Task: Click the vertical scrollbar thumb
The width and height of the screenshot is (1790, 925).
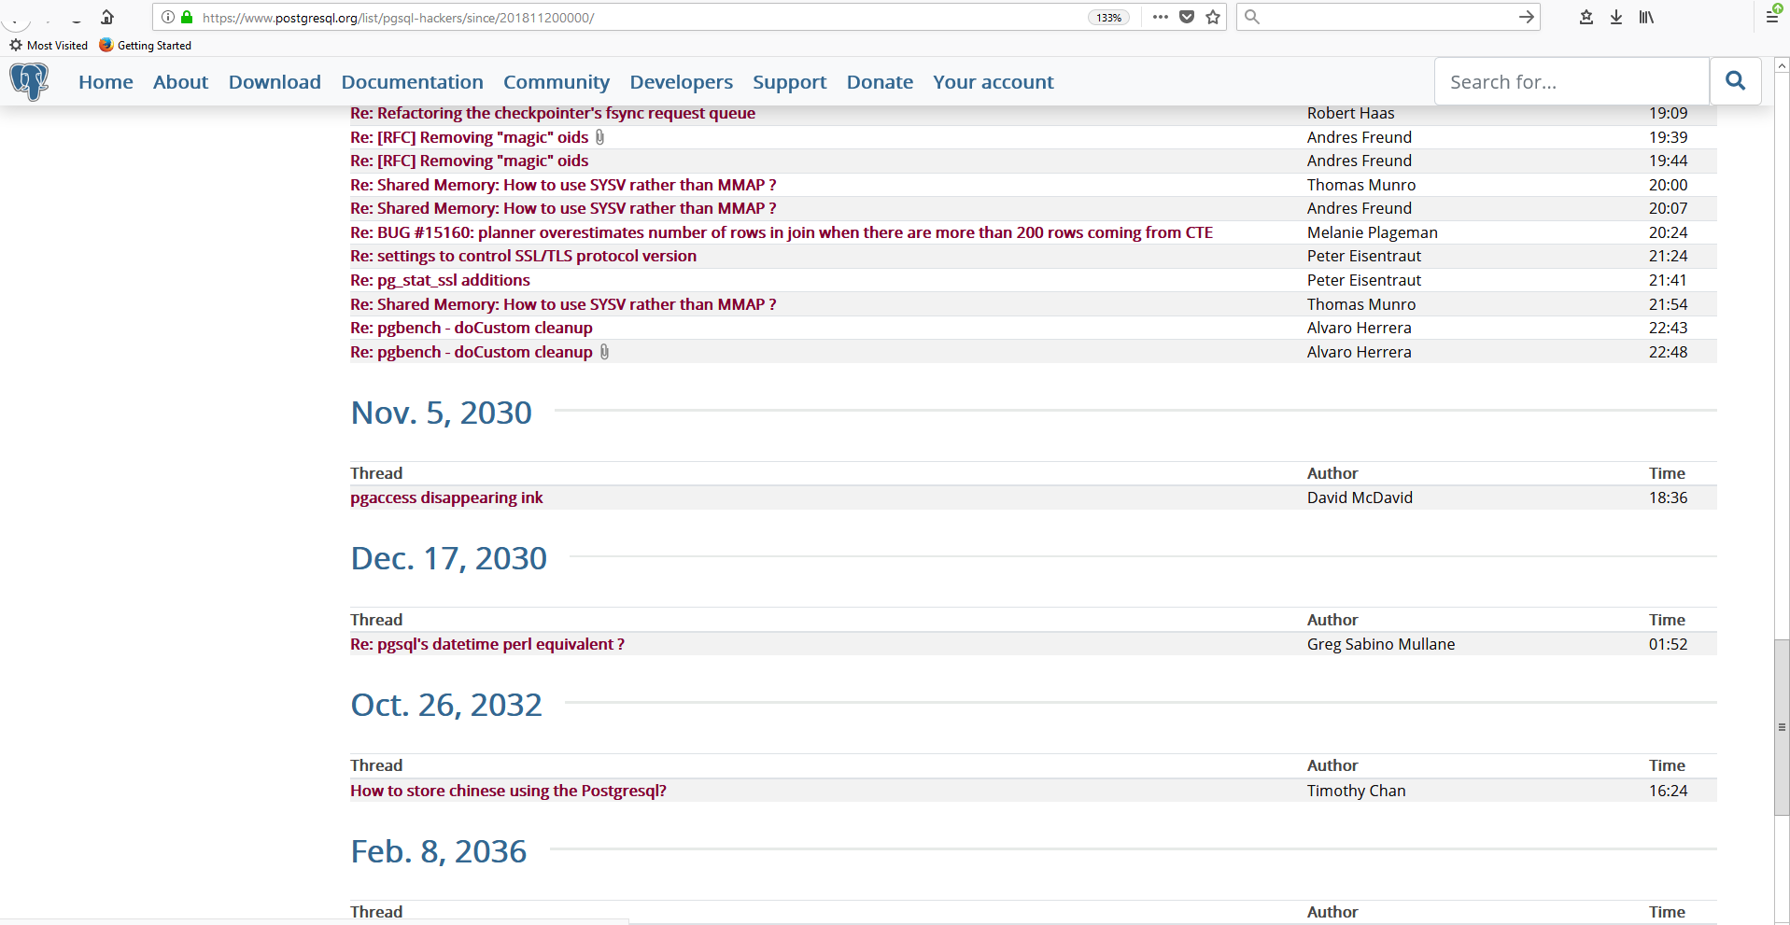Action: [x=1782, y=728]
